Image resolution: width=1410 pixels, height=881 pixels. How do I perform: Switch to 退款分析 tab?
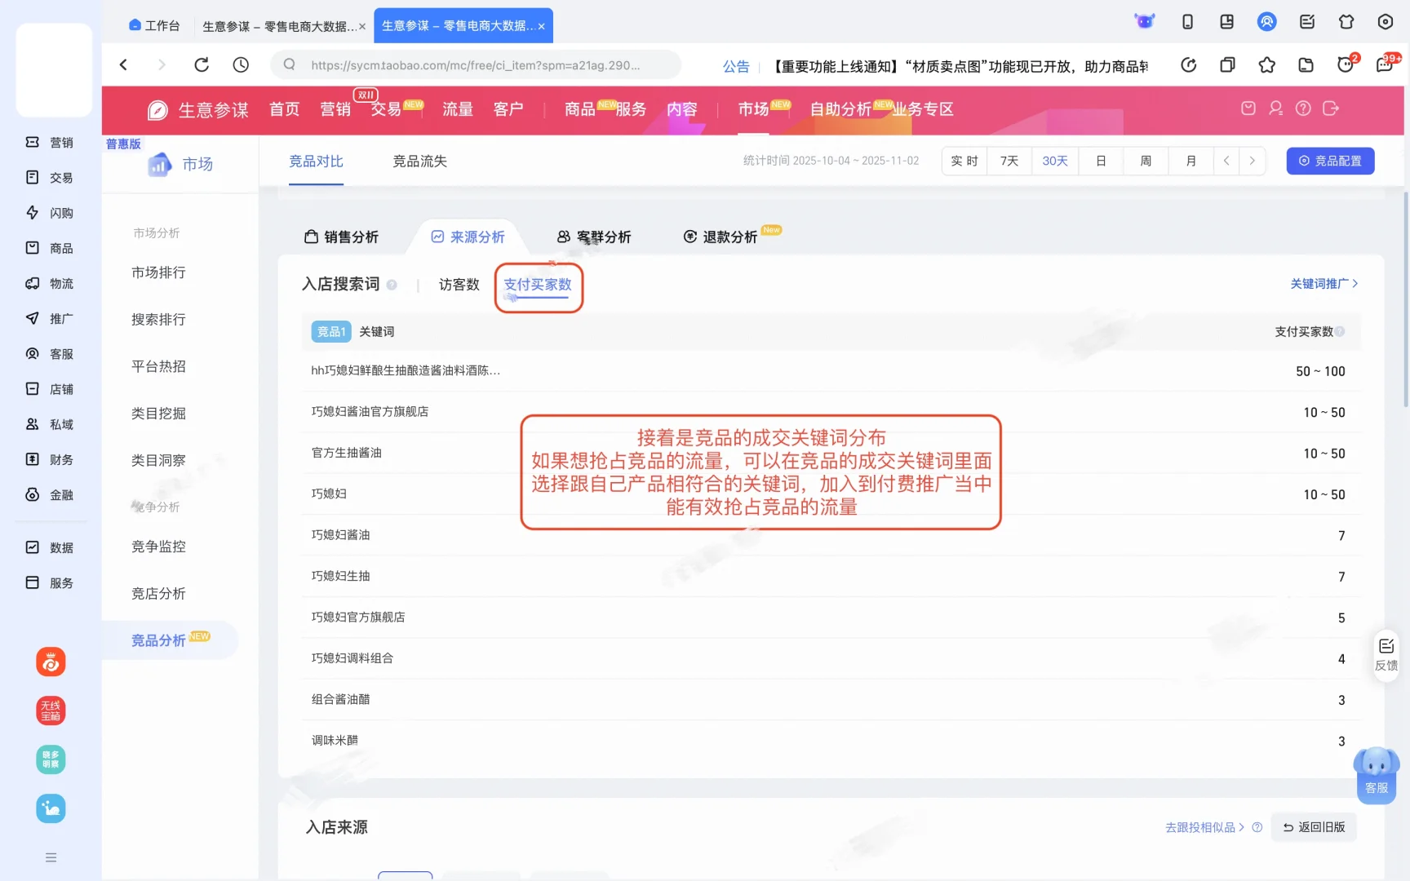tap(721, 237)
